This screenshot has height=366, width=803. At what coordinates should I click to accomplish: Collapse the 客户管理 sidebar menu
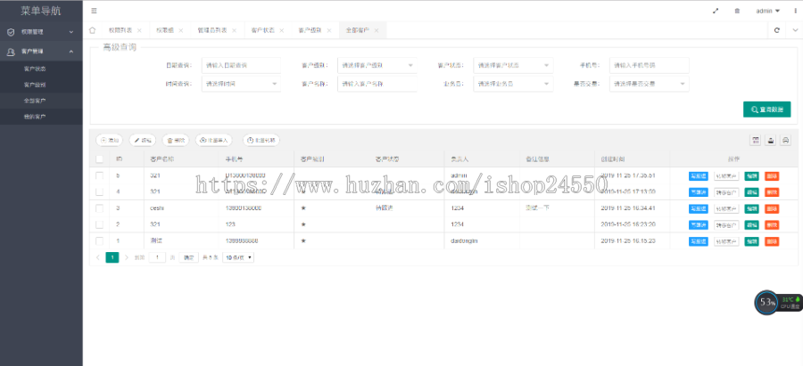click(41, 52)
